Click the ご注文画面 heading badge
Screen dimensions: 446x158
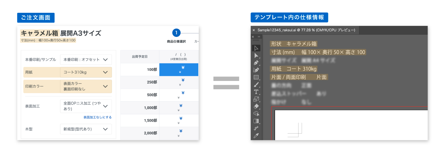tap(36, 18)
